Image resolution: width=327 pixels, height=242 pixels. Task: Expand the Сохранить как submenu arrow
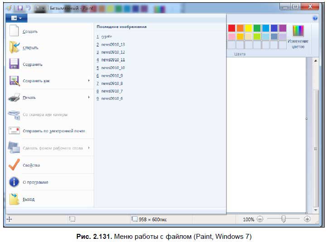[89, 81]
